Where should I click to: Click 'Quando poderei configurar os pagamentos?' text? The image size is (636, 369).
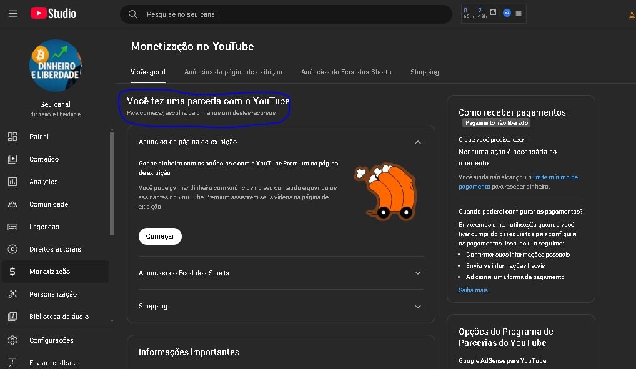click(520, 211)
